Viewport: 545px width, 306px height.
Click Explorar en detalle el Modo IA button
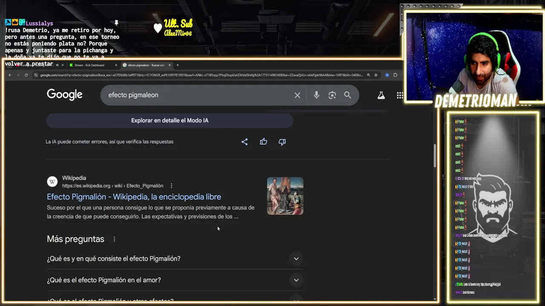170,121
